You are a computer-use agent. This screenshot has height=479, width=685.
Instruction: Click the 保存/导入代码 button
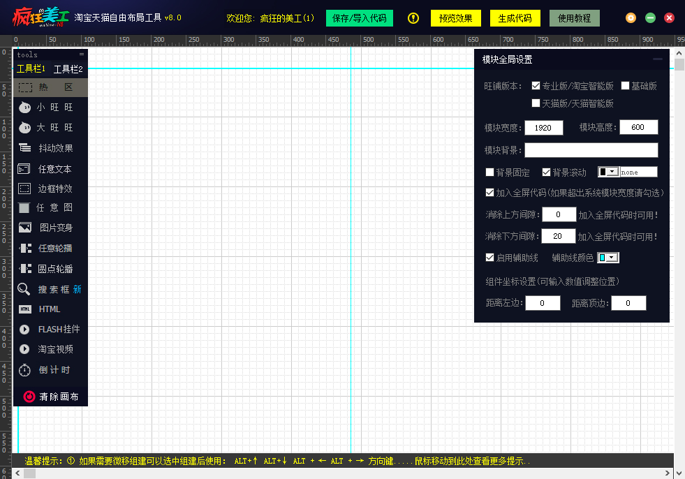click(x=360, y=18)
